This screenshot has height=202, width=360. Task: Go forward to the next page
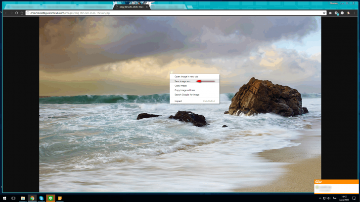click(x=11, y=13)
